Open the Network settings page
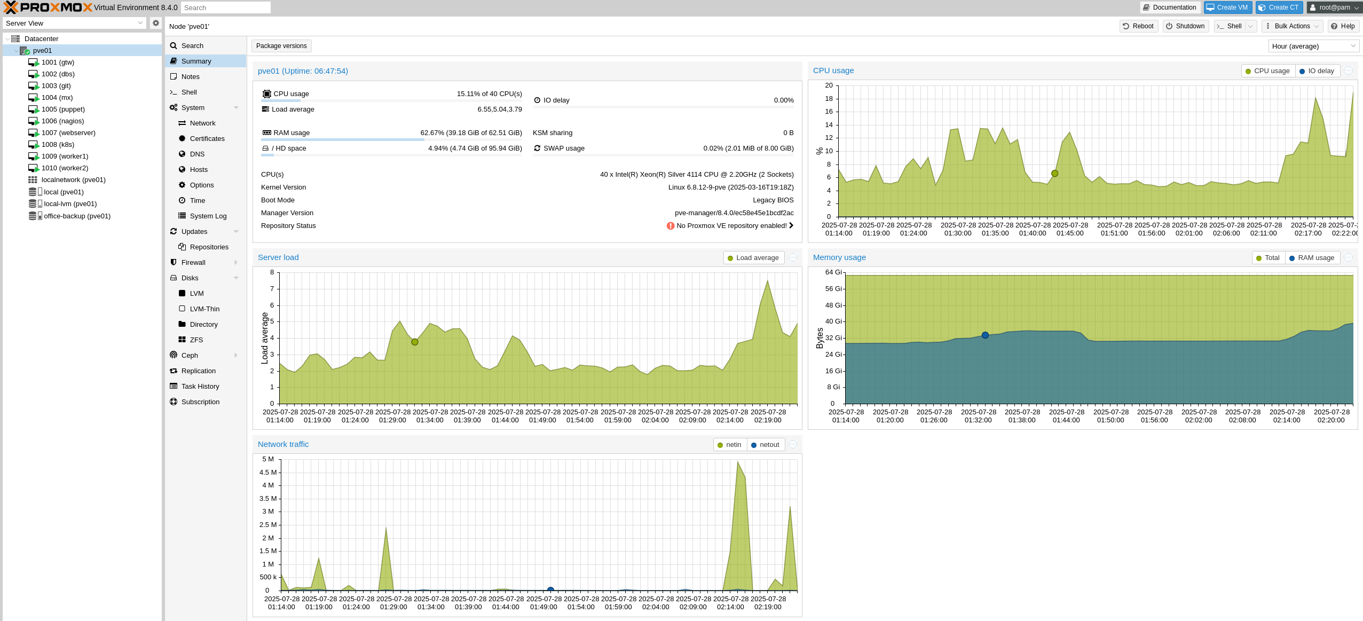1363x621 pixels. pyautogui.click(x=206, y=123)
